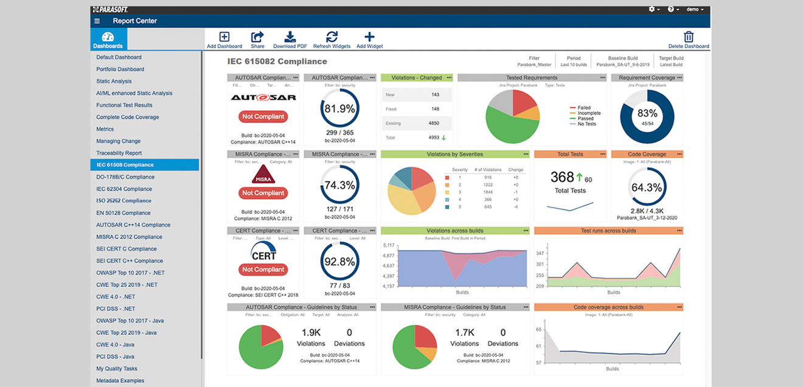Select AI/ML enhanced Static Analysis dashboard
The width and height of the screenshot is (803, 387).
coord(134,93)
